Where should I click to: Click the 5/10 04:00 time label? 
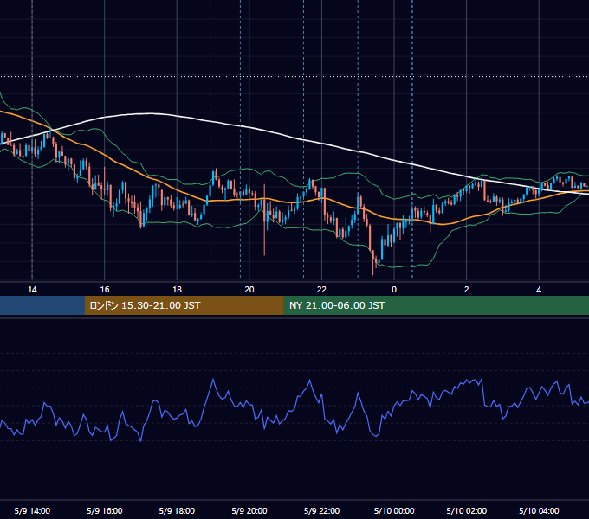coord(539,510)
